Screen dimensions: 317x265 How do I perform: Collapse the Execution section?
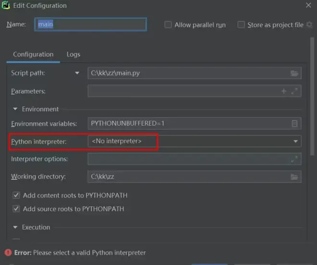(15, 227)
